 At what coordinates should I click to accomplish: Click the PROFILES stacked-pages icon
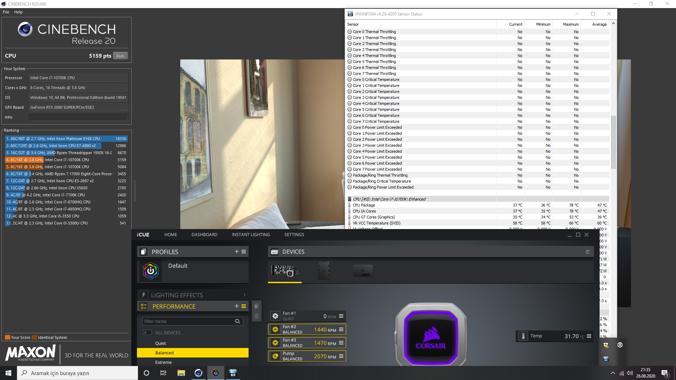click(x=143, y=252)
